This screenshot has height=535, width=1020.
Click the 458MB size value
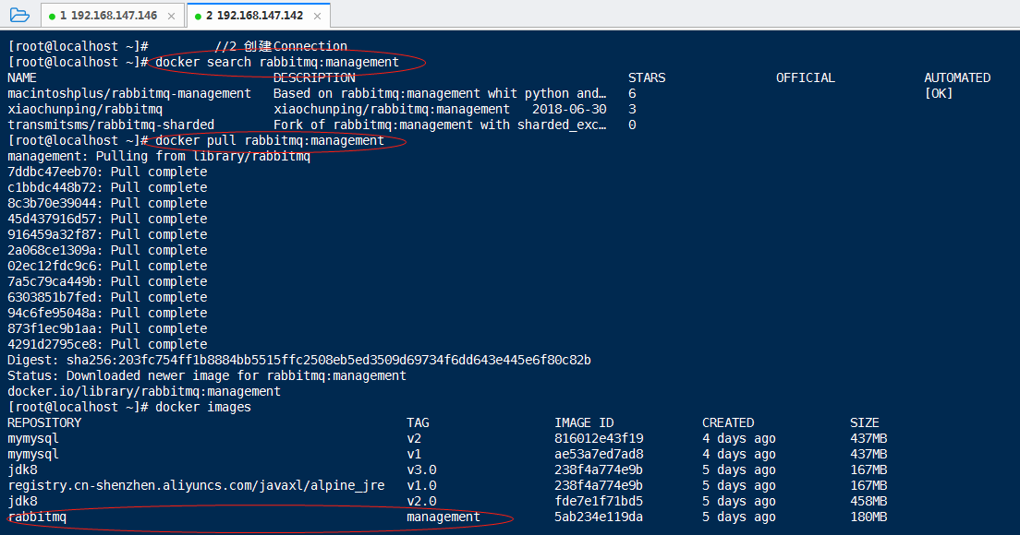[868, 501]
